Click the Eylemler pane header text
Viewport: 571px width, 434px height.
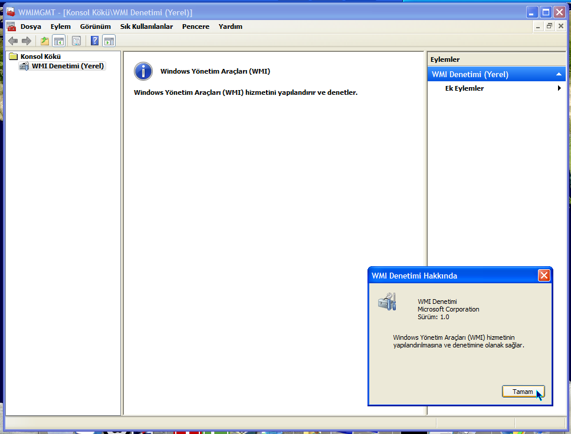coord(445,59)
